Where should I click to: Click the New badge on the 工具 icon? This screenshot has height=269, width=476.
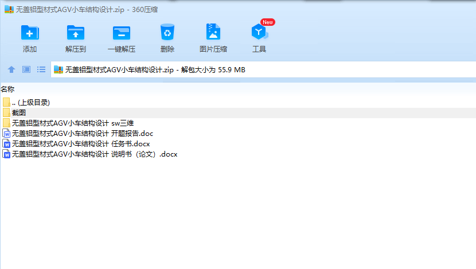267,22
